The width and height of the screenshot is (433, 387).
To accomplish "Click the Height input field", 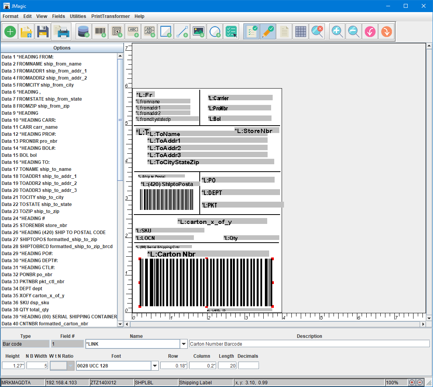I will tap(13, 366).
